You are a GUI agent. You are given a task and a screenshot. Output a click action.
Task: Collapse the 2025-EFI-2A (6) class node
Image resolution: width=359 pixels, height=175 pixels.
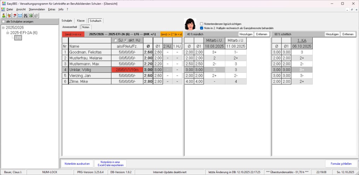click(x=8, y=33)
